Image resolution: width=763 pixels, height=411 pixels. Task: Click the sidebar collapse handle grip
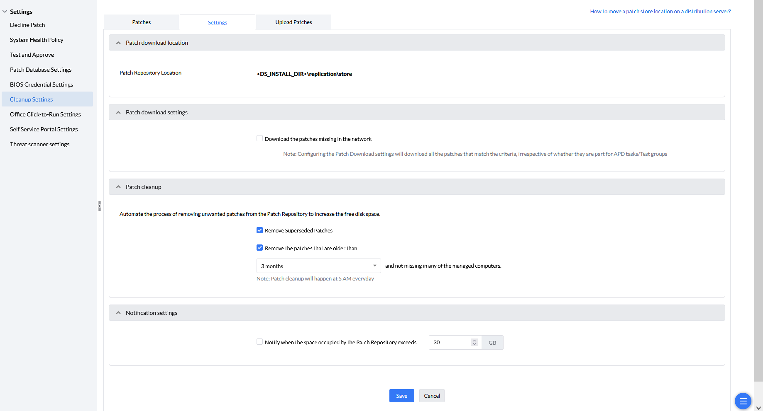(99, 206)
